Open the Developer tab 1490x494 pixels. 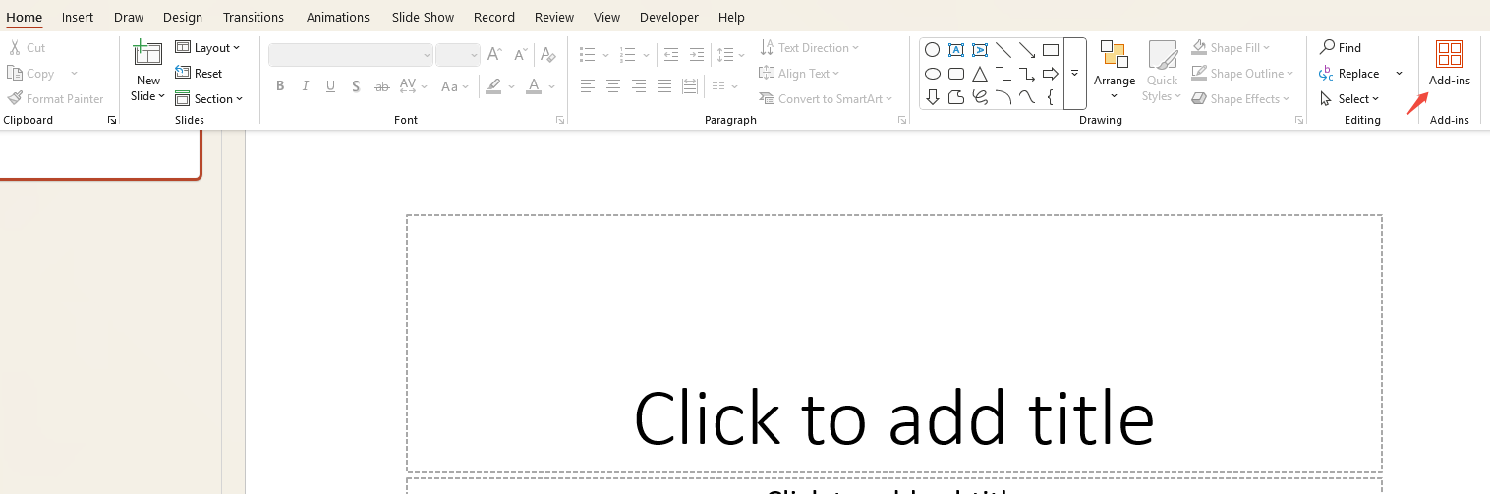point(669,17)
